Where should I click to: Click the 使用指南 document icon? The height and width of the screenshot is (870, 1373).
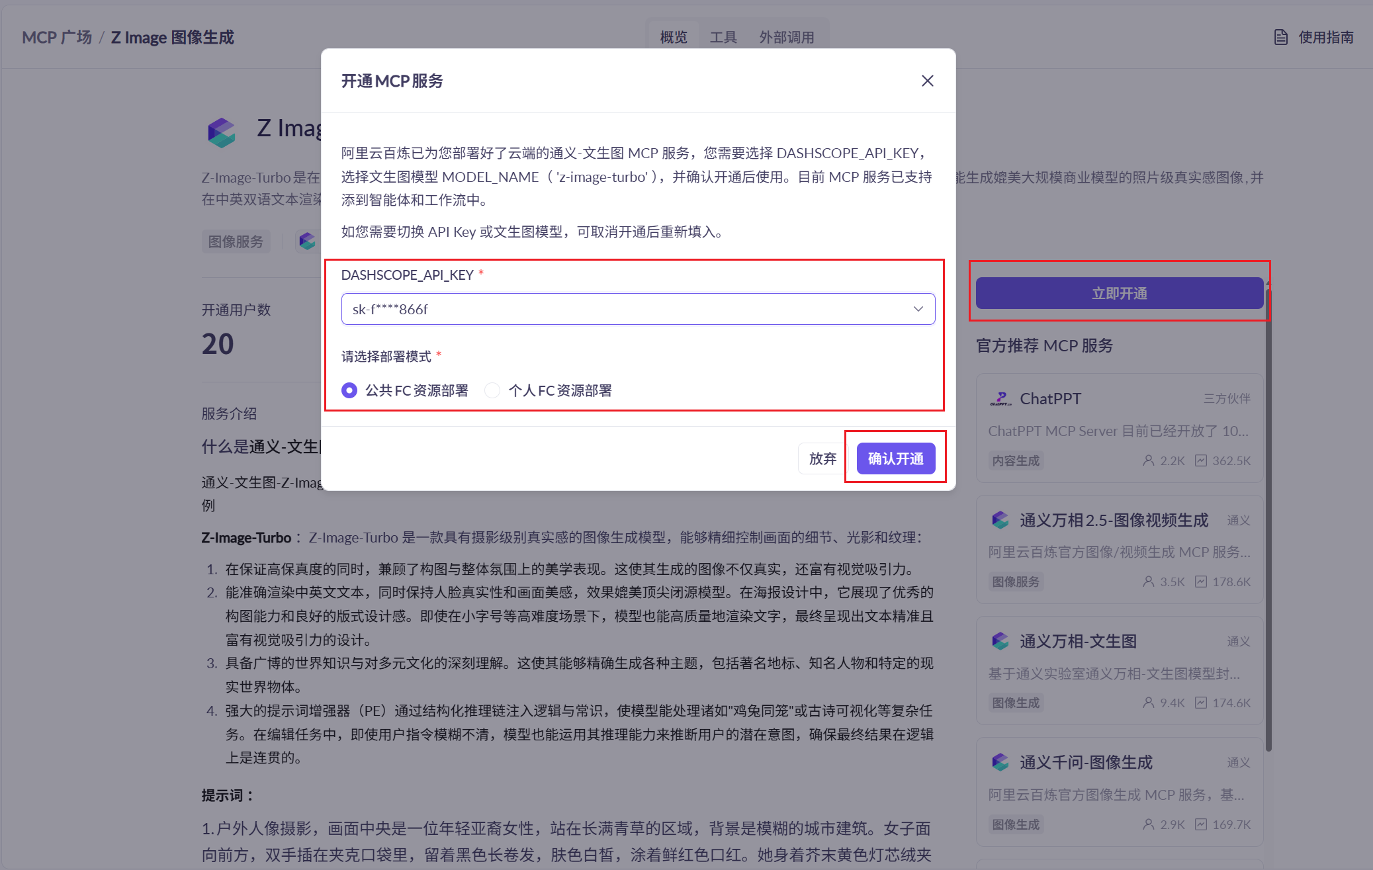pos(1280,37)
